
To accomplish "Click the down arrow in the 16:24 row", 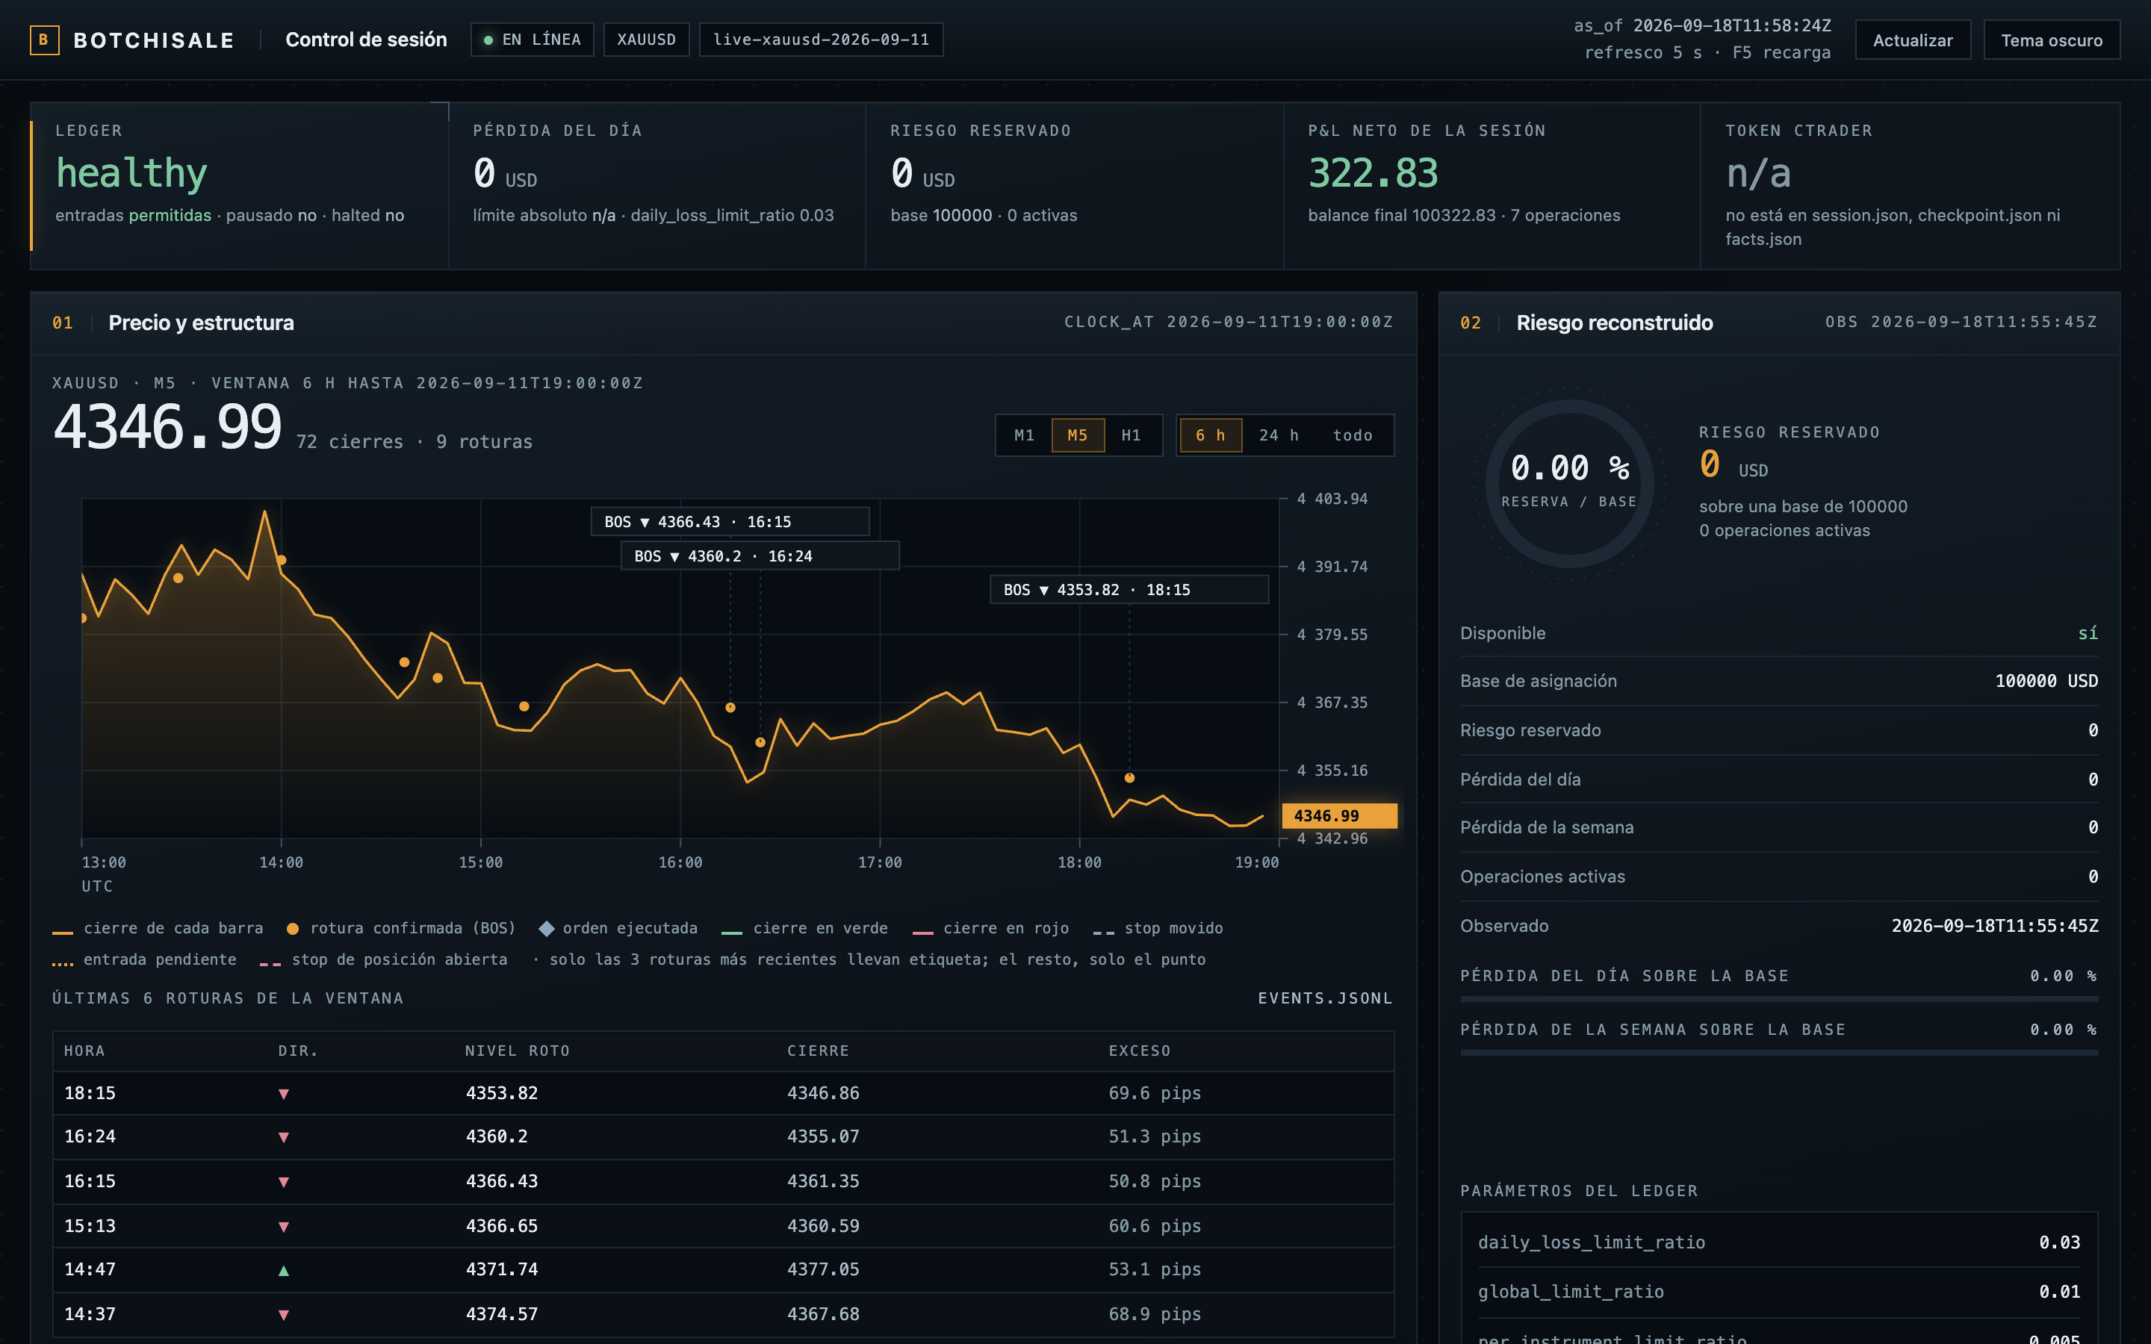I will 284,1137.
